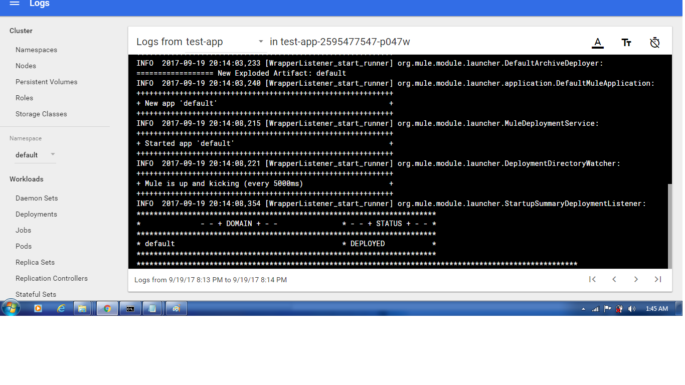The image size is (685, 385).
Task: Navigate to Deployments
Action: (36, 214)
